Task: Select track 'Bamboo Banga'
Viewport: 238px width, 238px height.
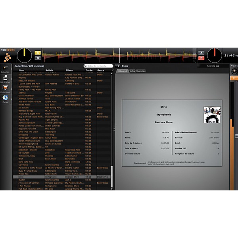Action: (x=62, y=111)
